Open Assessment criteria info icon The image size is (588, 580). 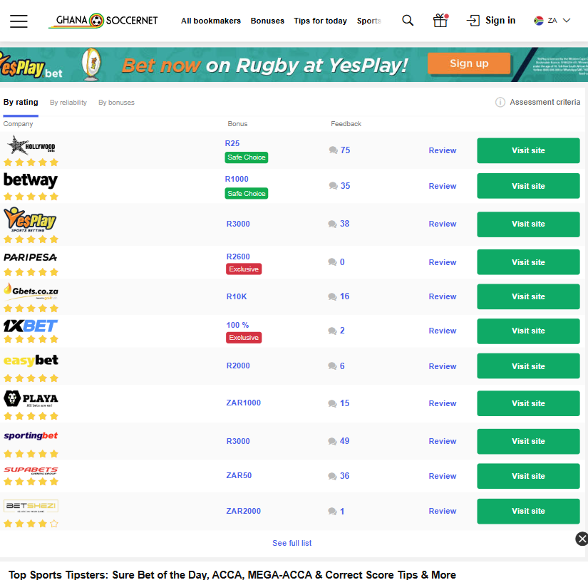point(500,102)
